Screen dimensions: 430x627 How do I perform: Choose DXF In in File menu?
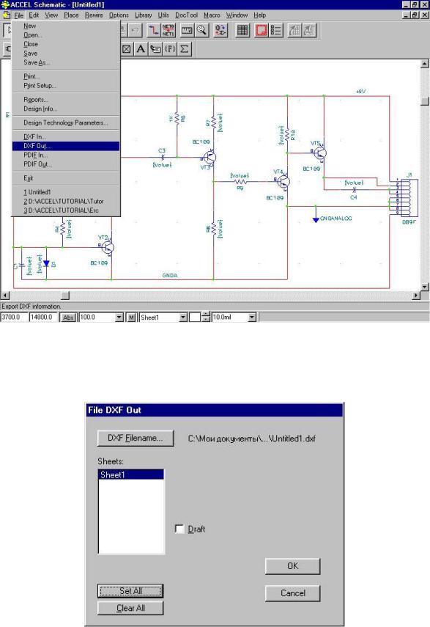click(x=66, y=136)
